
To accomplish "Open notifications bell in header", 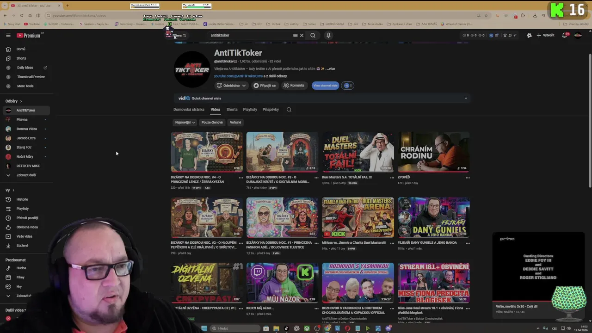I will pos(565,35).
